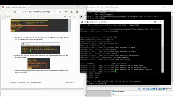173x97 pixels.
Task: Click the zoom magnifier in address bar
Action: point(55,12)
